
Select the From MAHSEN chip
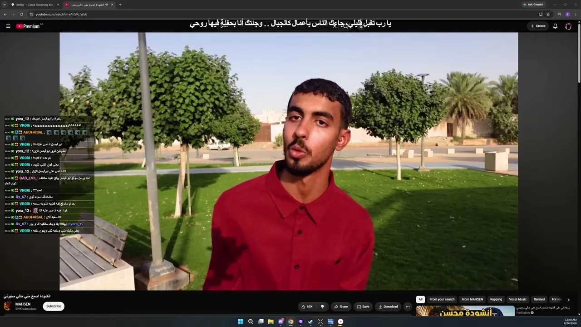472,299
